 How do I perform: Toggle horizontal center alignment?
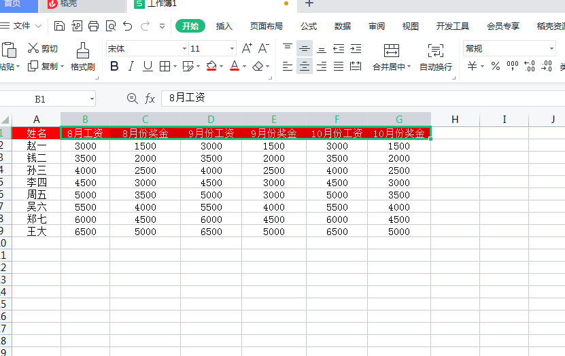click(305, 66)
